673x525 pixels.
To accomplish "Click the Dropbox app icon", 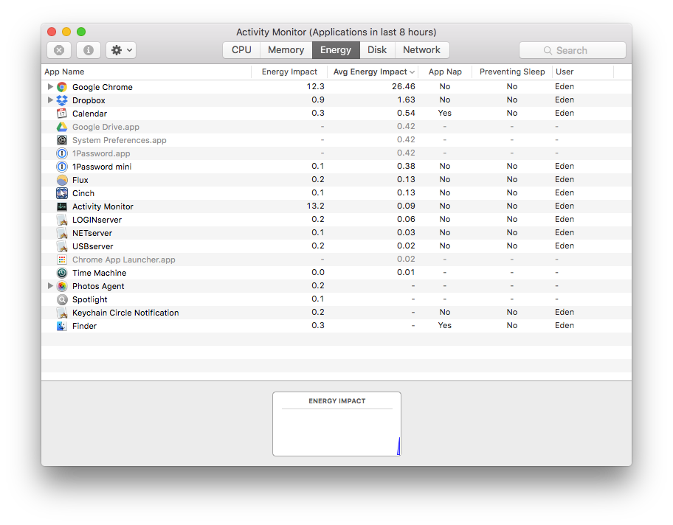I will click(62, 100).
